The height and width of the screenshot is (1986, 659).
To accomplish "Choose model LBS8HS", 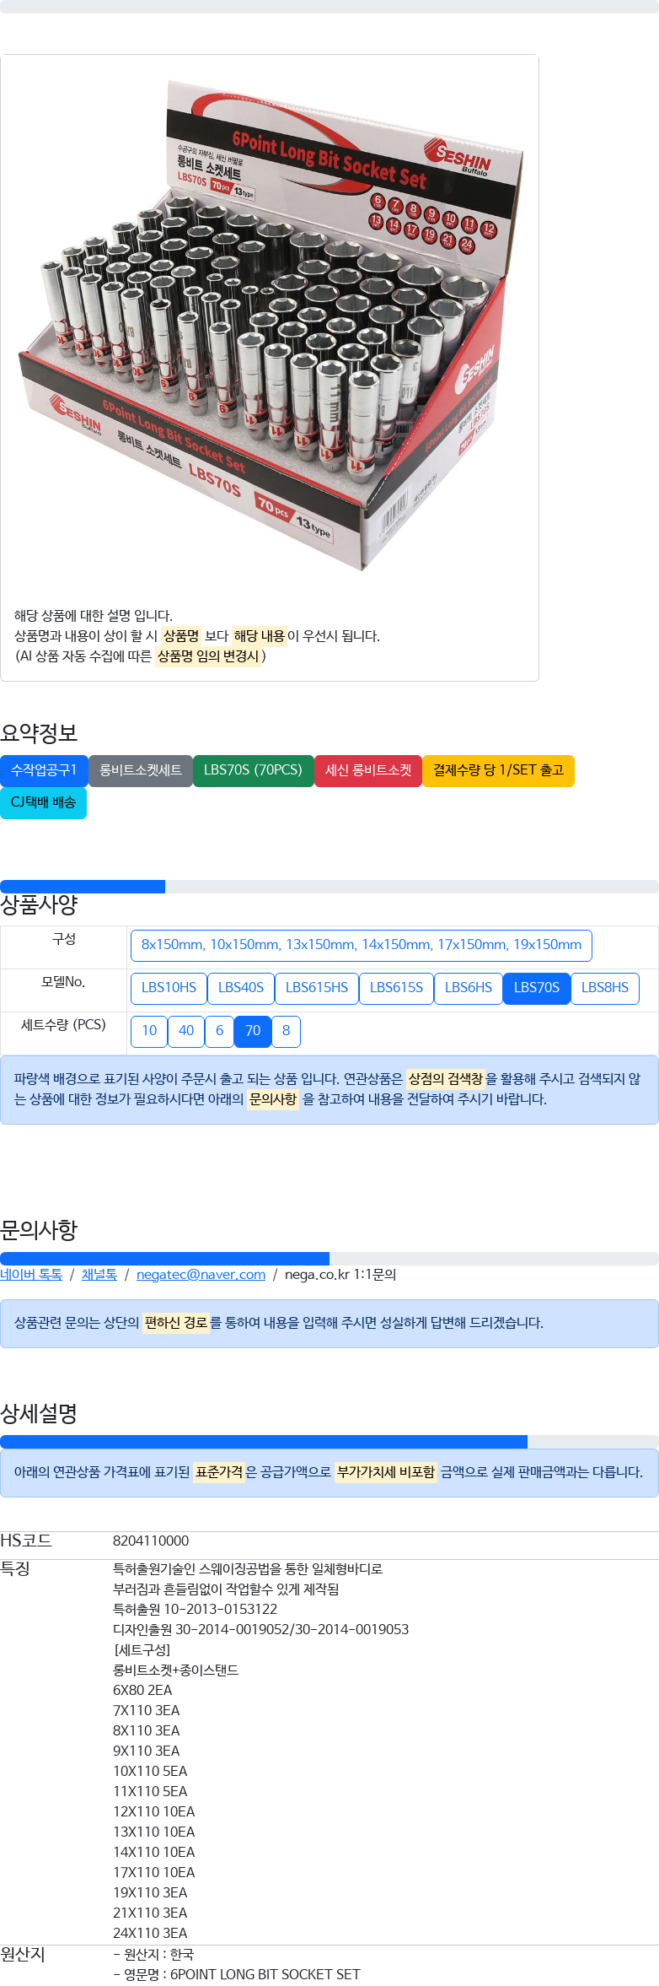I will point(605,988).
